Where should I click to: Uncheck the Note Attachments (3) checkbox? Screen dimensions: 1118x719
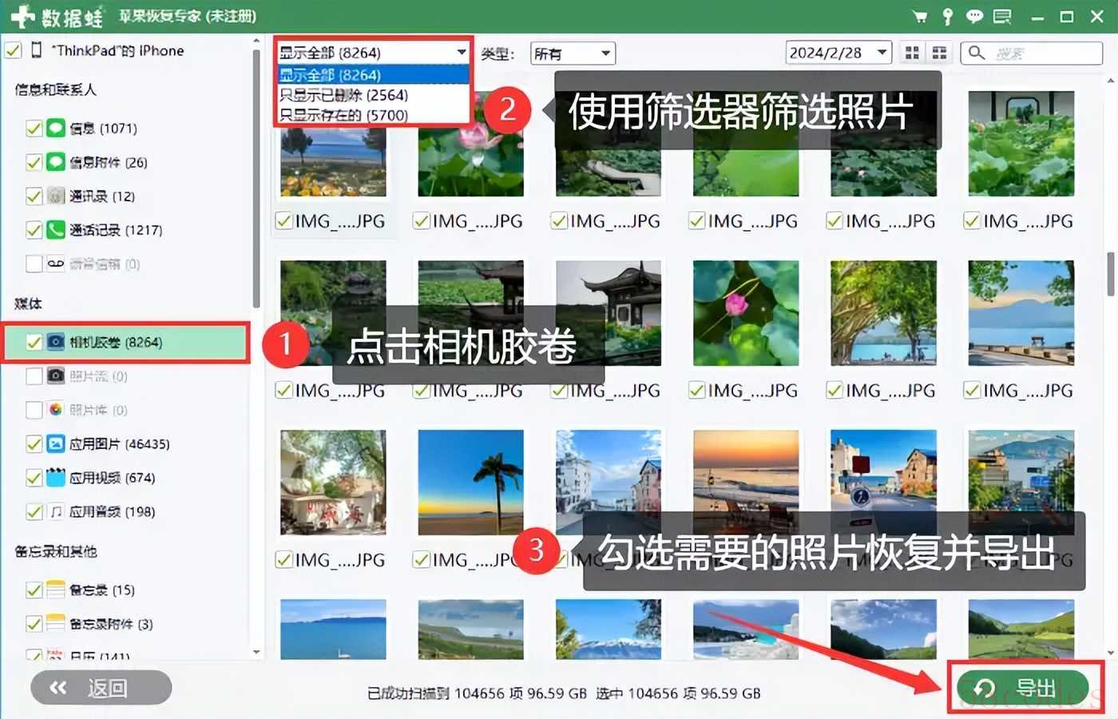pyautogui.click(x=34, y=624)
